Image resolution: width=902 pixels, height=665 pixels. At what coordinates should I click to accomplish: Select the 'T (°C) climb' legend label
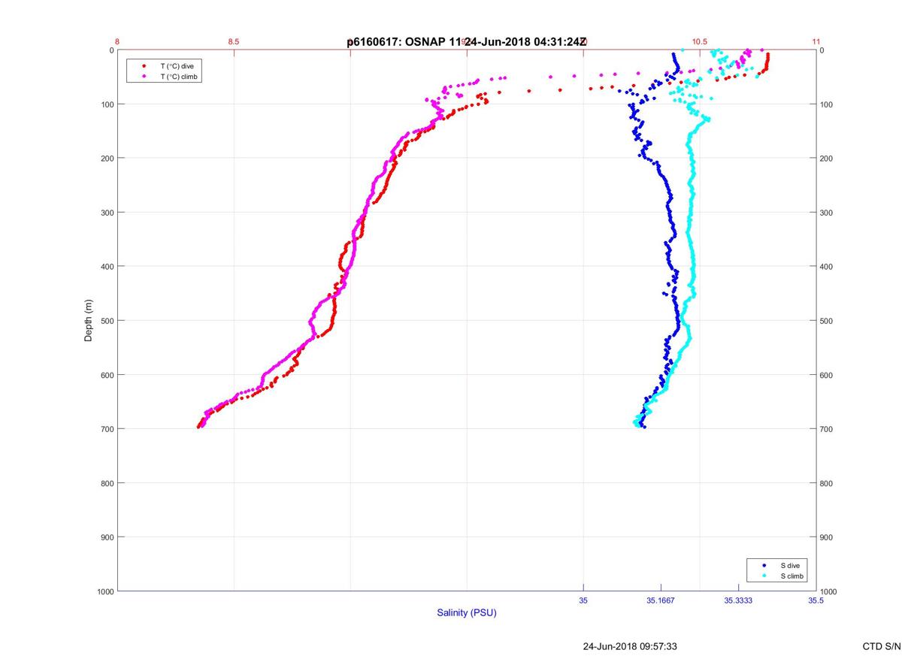coord(179,77)
